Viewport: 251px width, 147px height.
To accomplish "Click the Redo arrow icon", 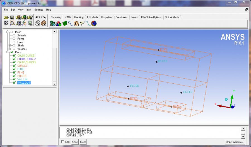I will pyautogui.click(x=44, y=18).
